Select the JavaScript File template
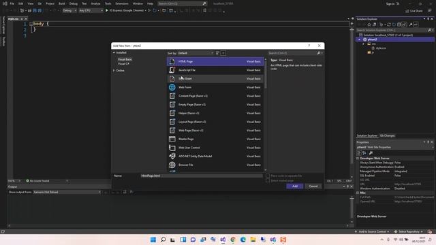Screen dimensions: 436x245 (x=215, y=70)
